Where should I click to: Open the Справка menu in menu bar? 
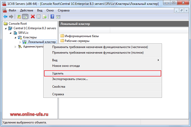pyautogui.click(x=64, y=10)
